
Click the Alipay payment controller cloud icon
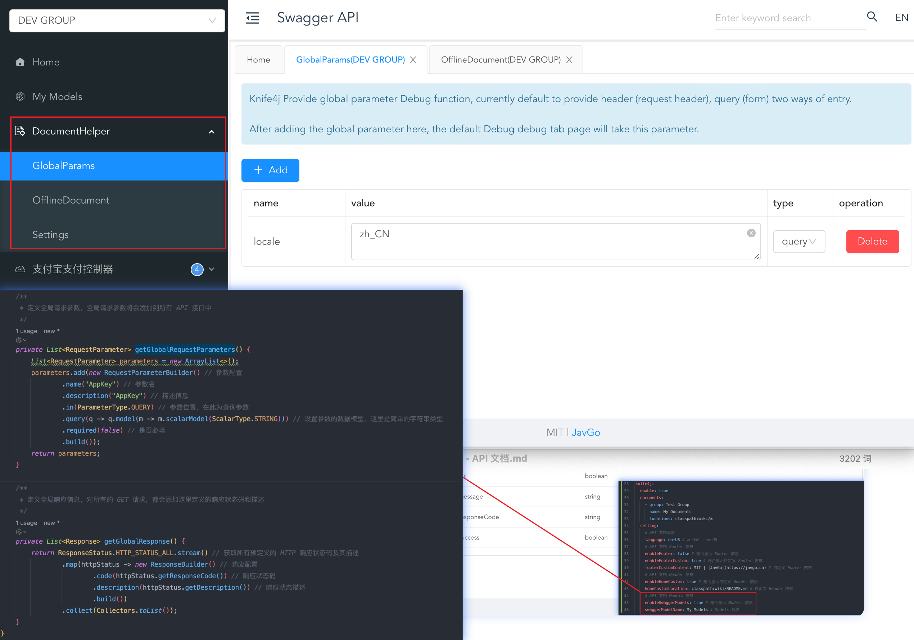click(20, 269)
